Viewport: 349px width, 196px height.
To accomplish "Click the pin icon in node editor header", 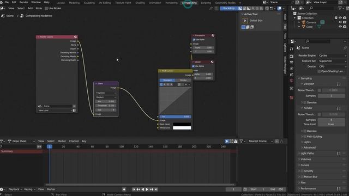I will [211, 9].
